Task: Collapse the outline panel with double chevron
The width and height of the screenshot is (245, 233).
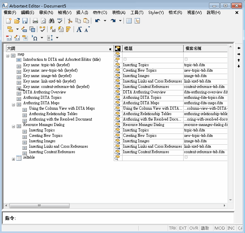Action: (110, 49)
